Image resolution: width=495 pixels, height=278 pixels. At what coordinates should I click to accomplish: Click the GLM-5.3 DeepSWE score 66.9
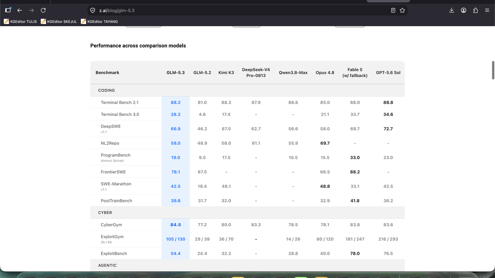click(x=176, y=129)
